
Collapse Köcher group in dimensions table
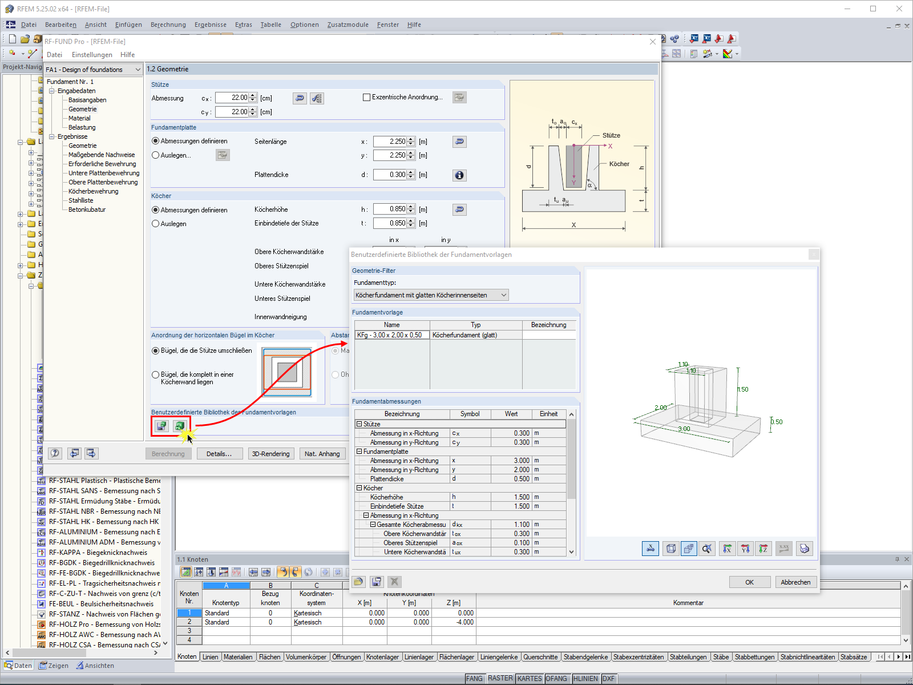pos(359,488)
